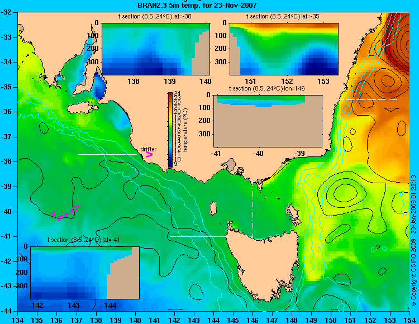Click the magenta drifter arrow beside 'drifter'
Screen dimensions: 419x324
(149, 155)
